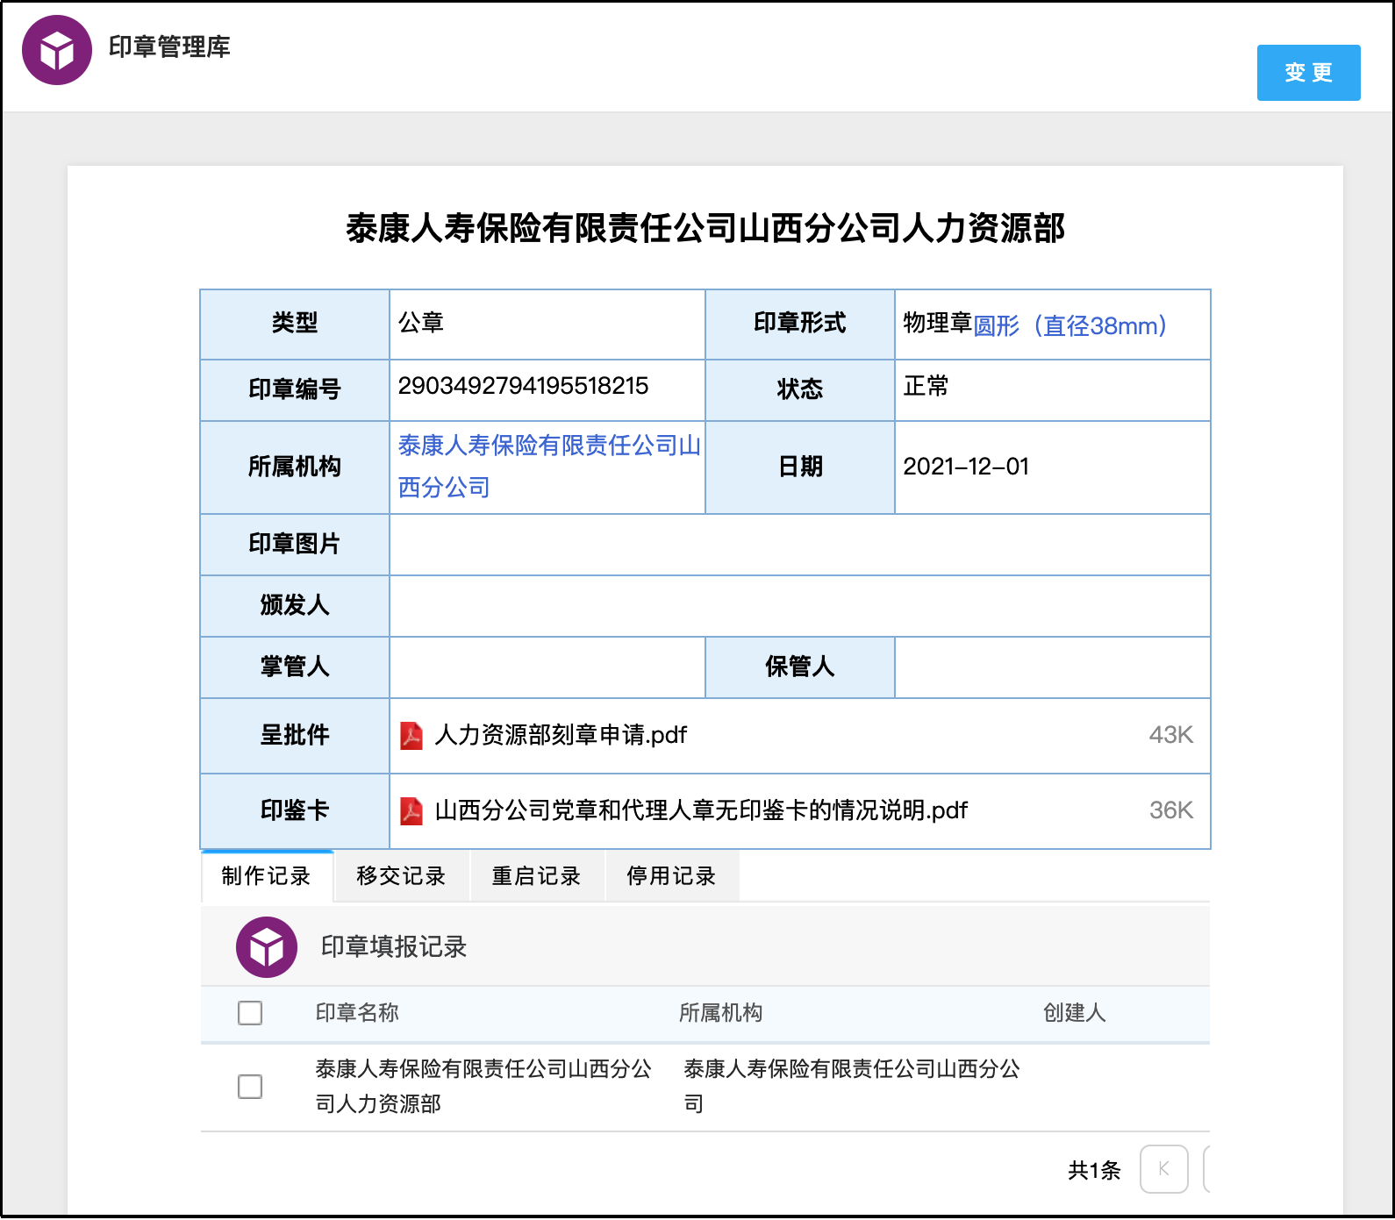Click the purple cube icon beside 印章填报记录
The height and width of the screenshot is (1220, 1395).
[x=267, y=947]
